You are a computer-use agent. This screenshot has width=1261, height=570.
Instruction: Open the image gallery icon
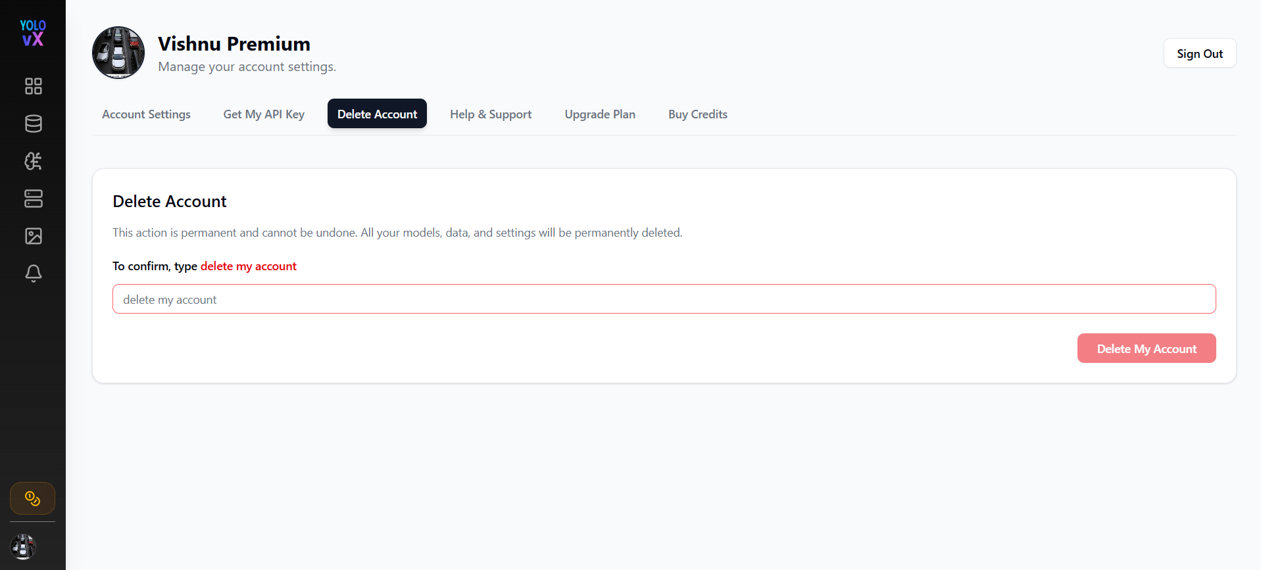(x=33, y=236)
